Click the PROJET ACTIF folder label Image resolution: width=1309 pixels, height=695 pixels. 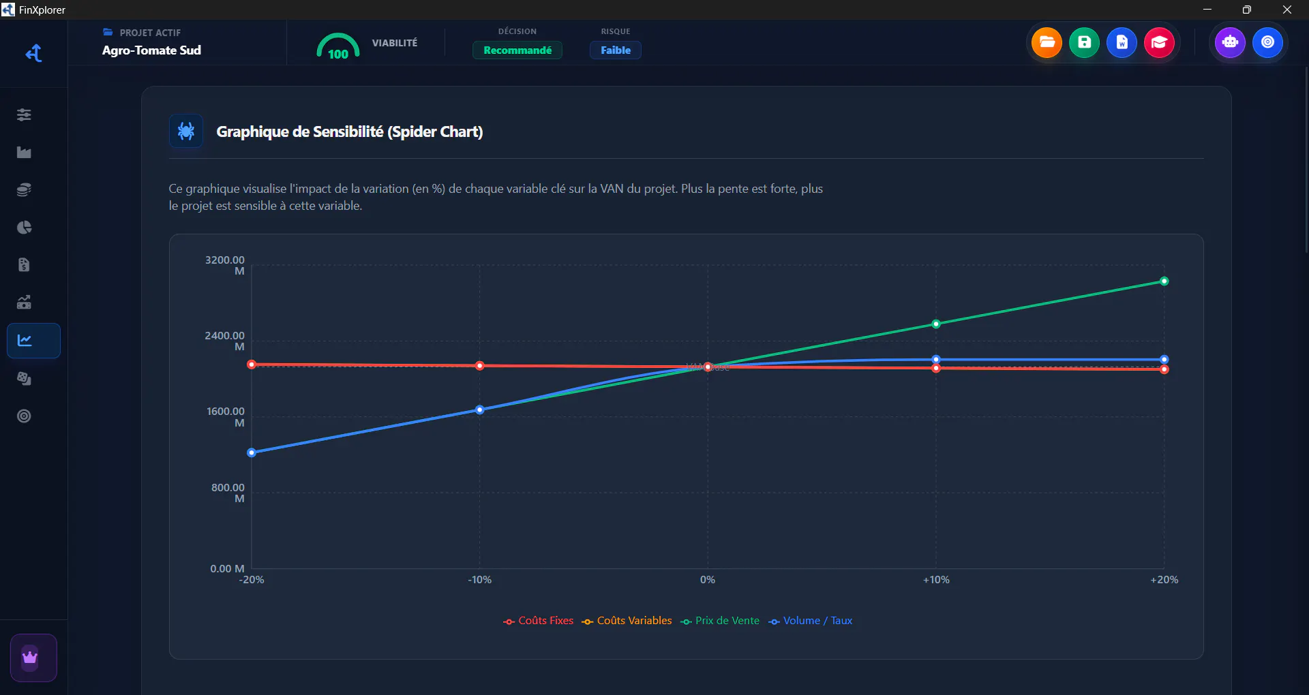pos(142,32)
